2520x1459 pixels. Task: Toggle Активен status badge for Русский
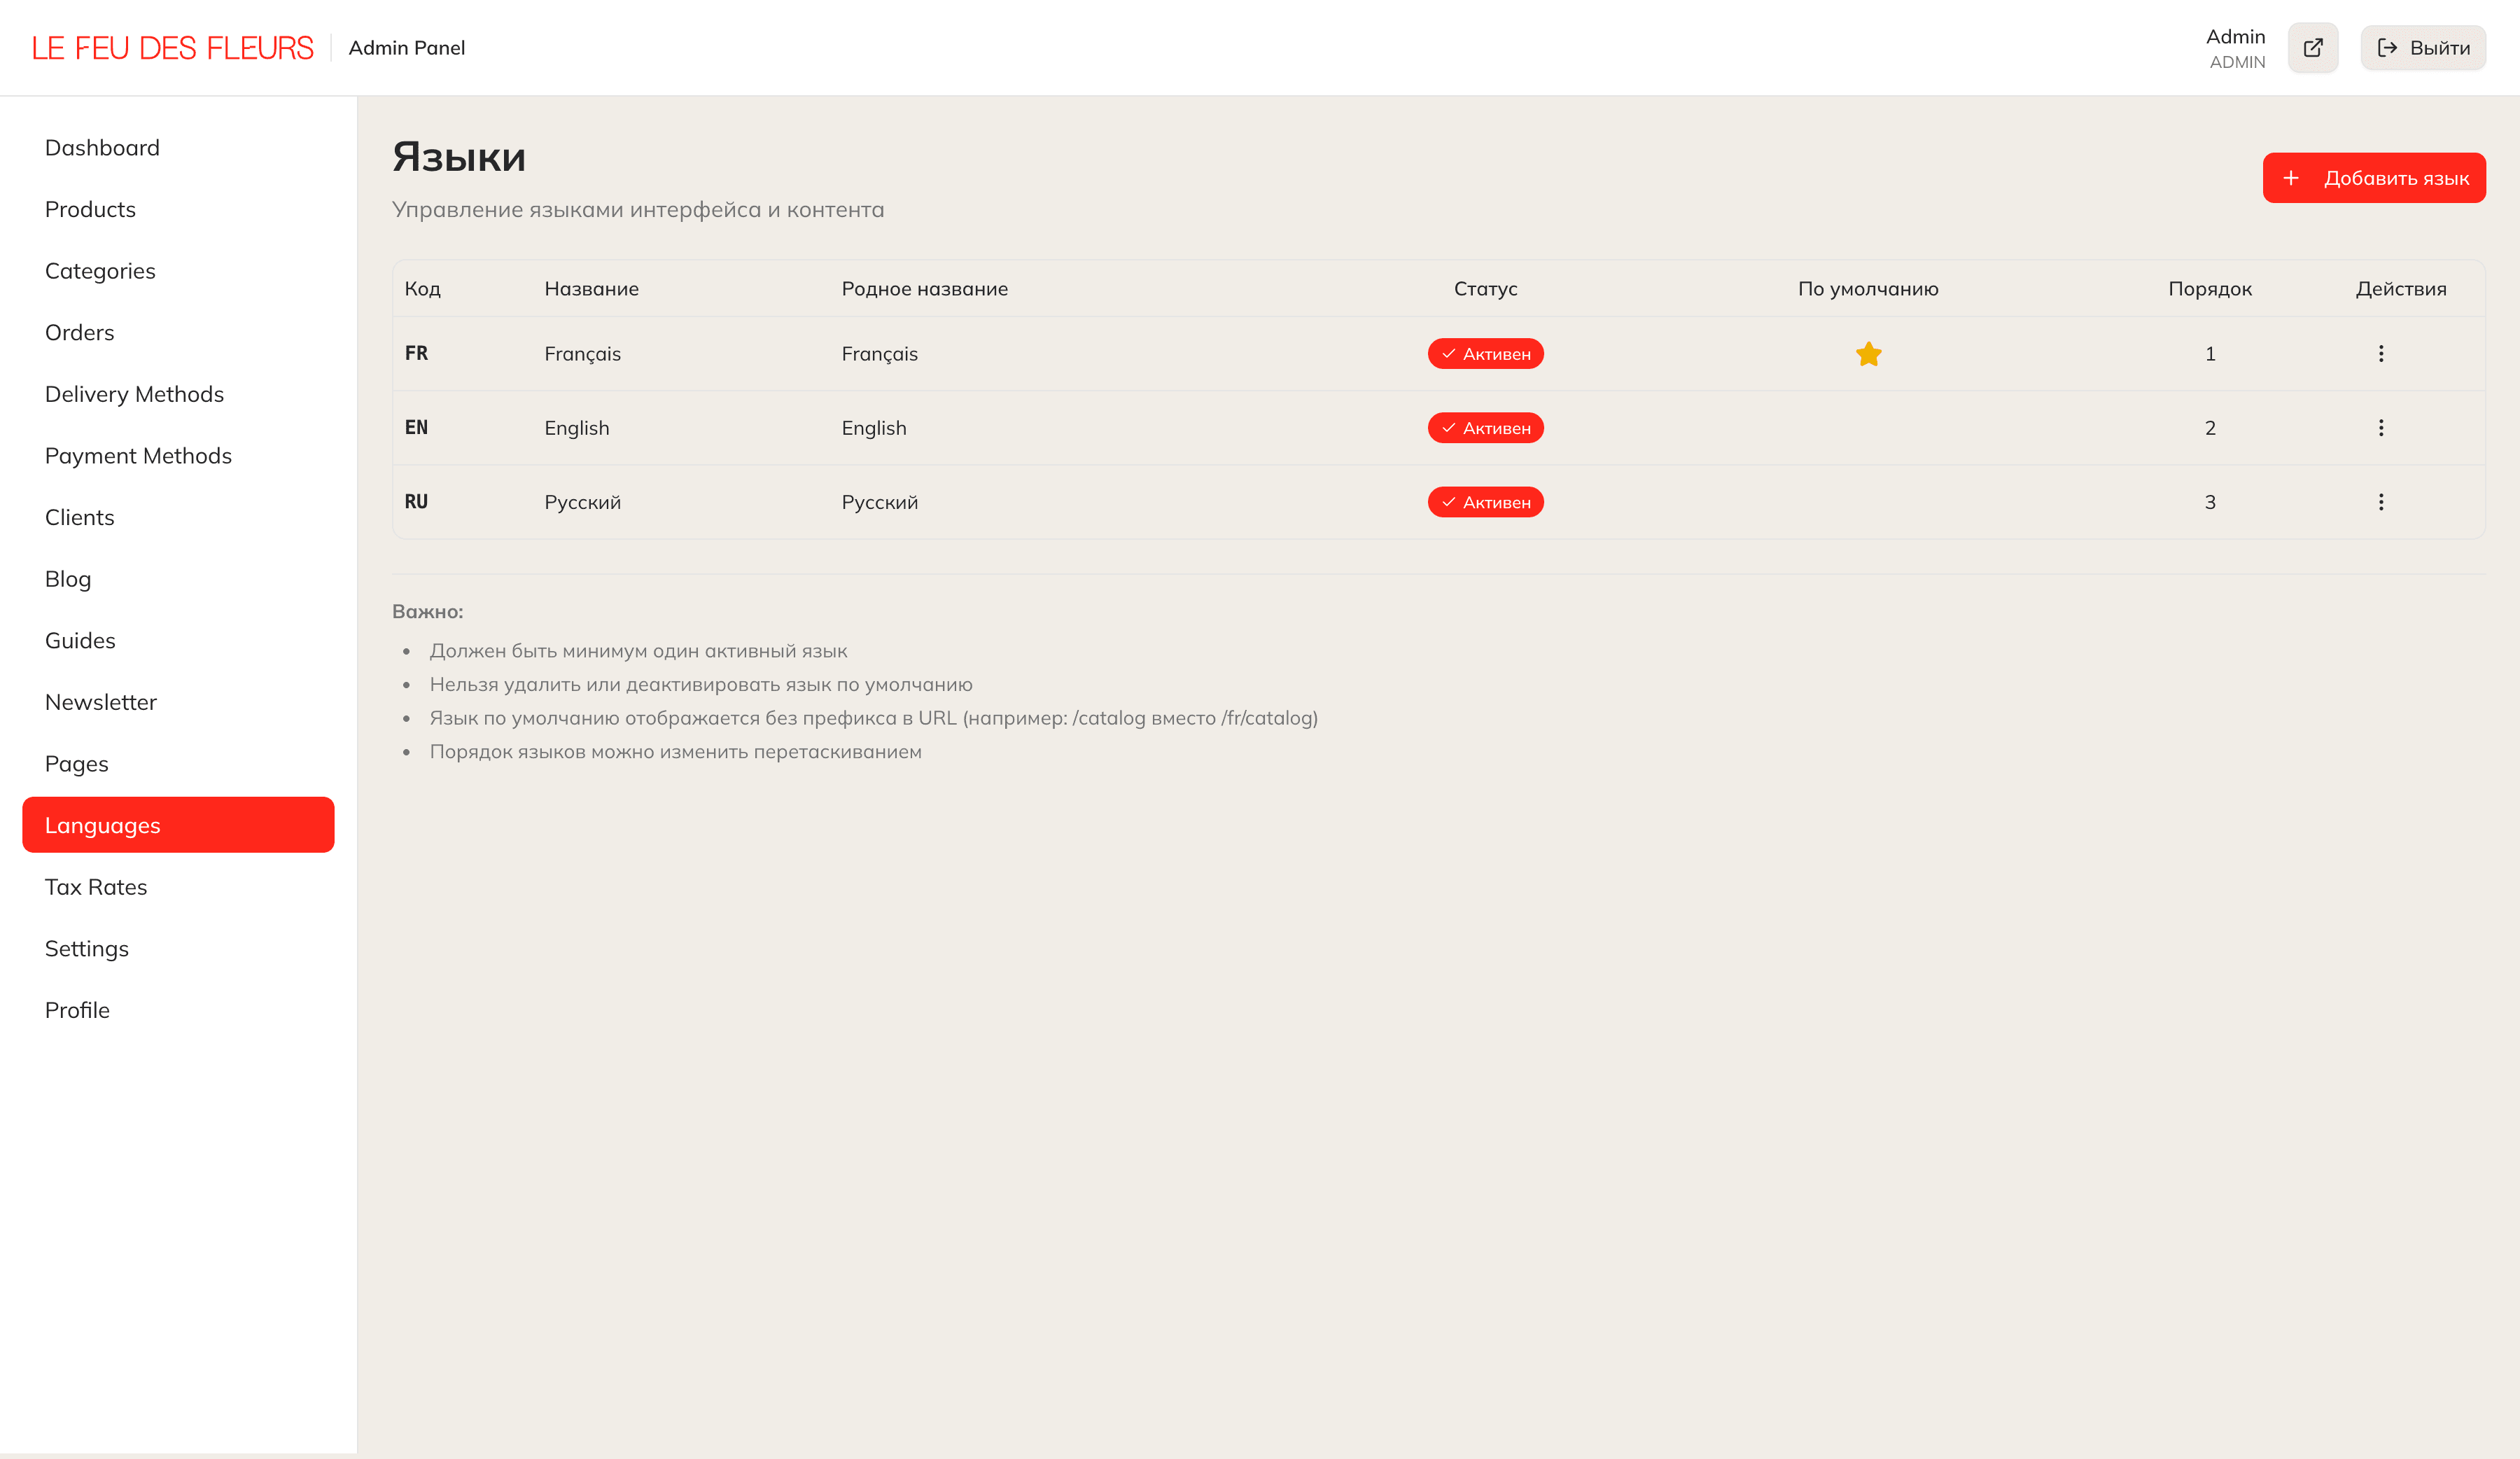click(x=1485, y=502)
